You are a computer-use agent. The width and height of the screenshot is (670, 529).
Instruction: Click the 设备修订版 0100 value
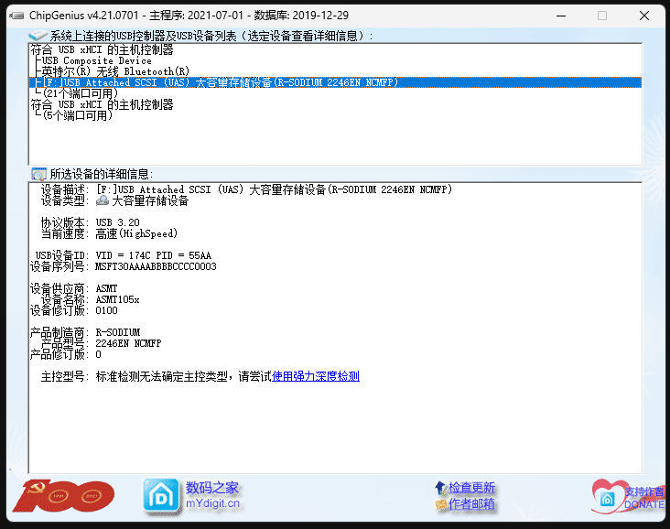[x=106, y=310]
